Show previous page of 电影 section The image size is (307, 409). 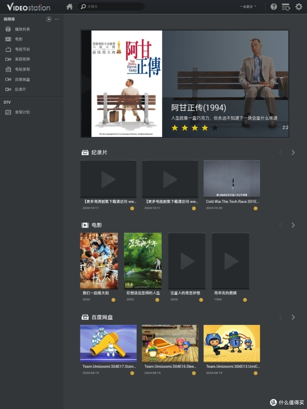(x=281, y=225)
